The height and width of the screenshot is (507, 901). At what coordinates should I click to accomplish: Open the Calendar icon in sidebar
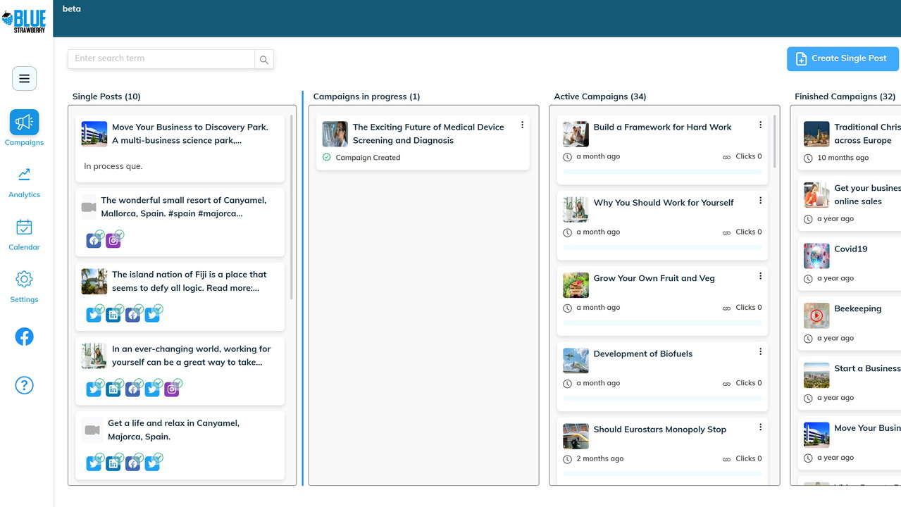click(x=24, y=227)
